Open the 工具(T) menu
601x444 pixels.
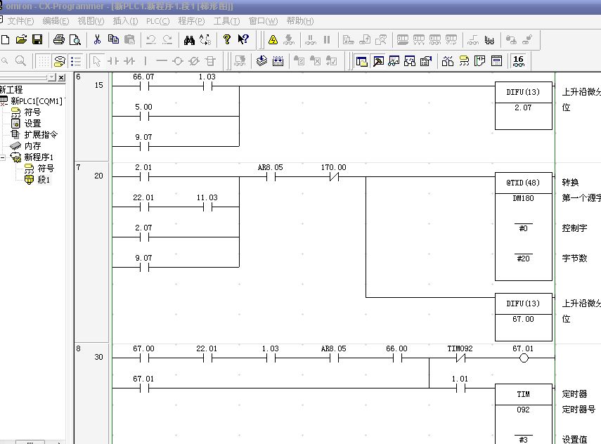tap(226, 21)
